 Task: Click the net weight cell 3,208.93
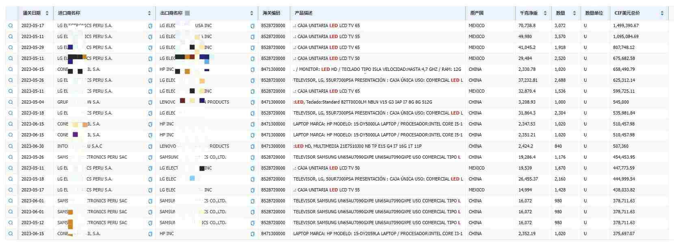tap(527, 102)
